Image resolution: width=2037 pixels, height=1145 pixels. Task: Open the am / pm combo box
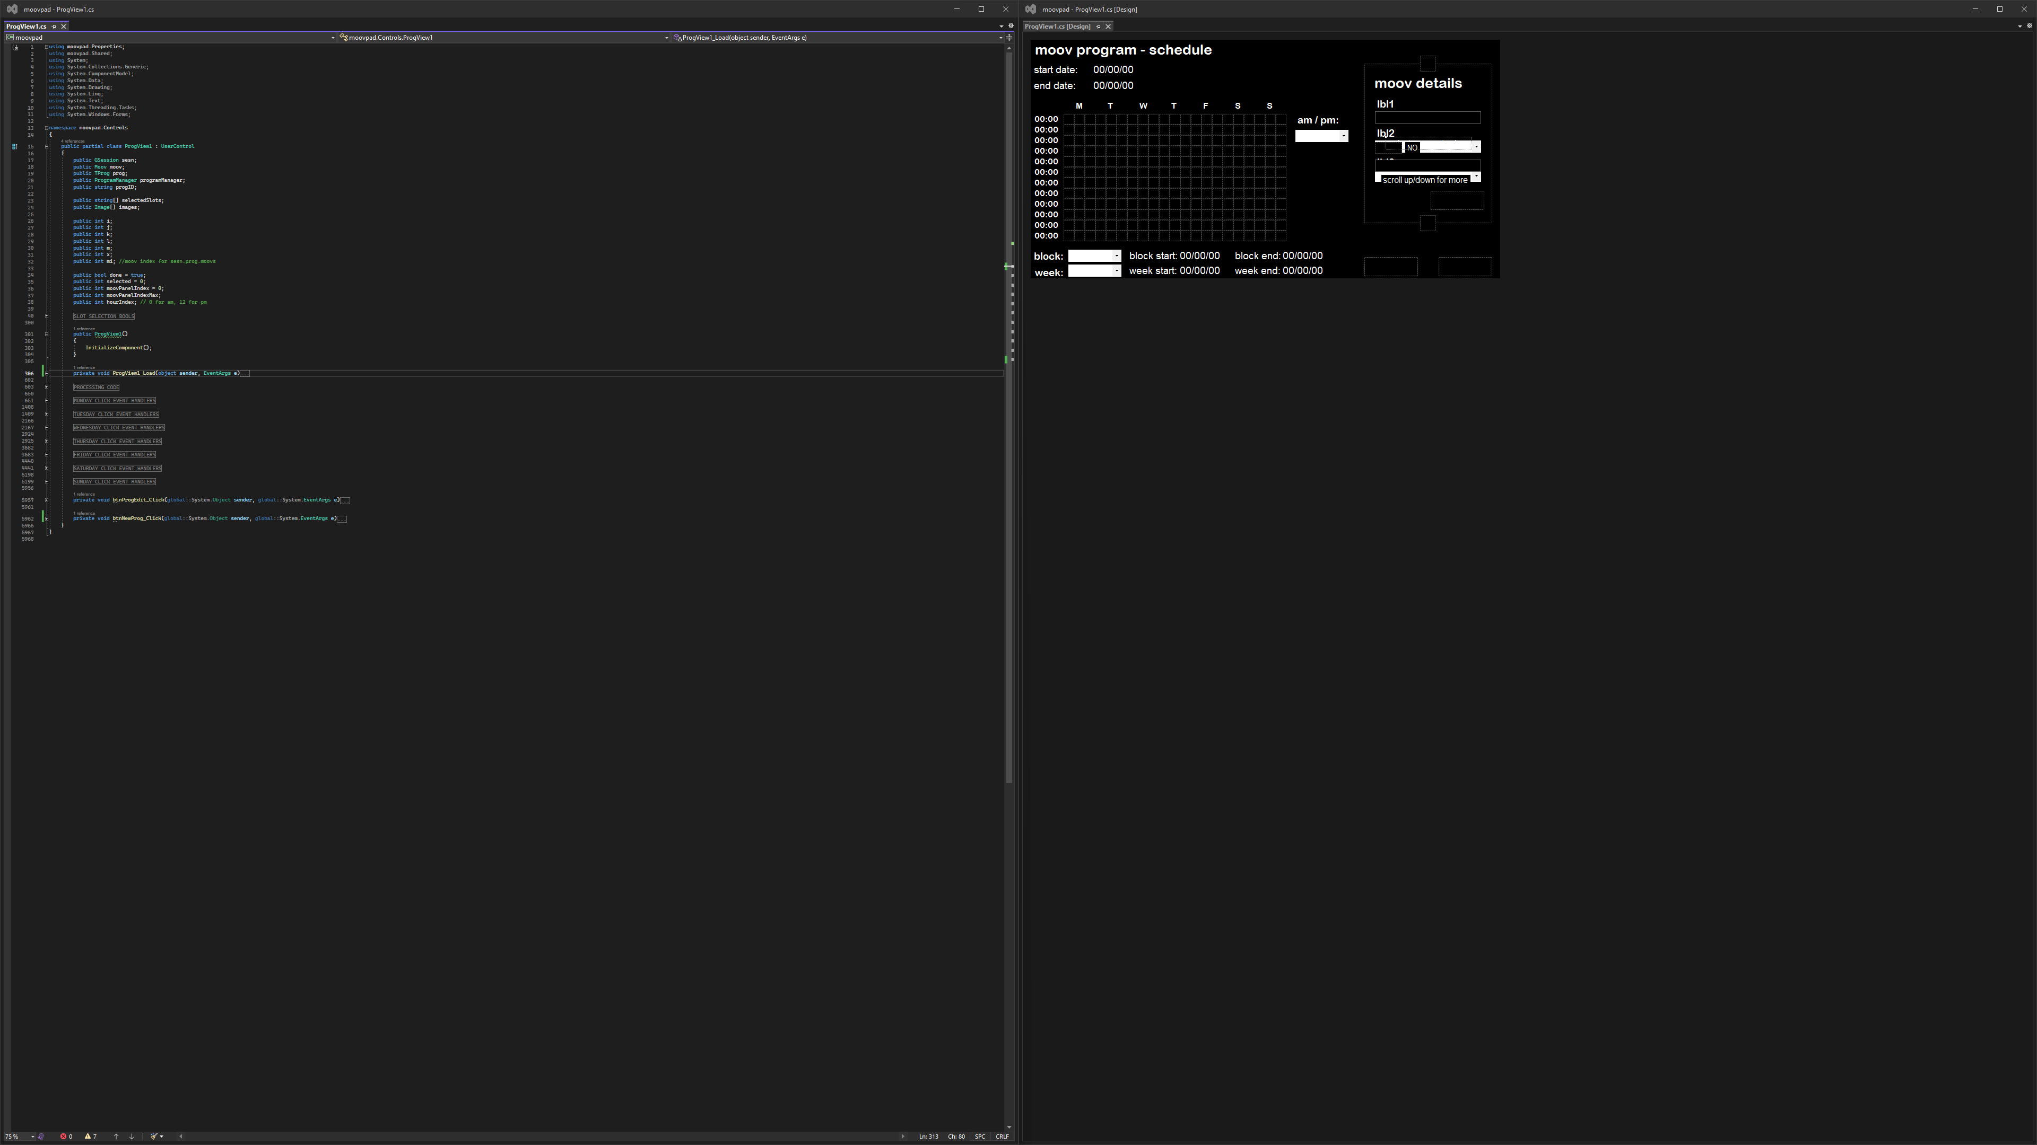(1321, 136)
